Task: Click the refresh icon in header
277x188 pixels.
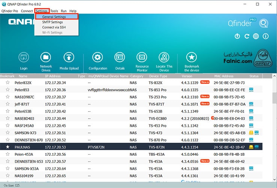Action: point(247,36)
